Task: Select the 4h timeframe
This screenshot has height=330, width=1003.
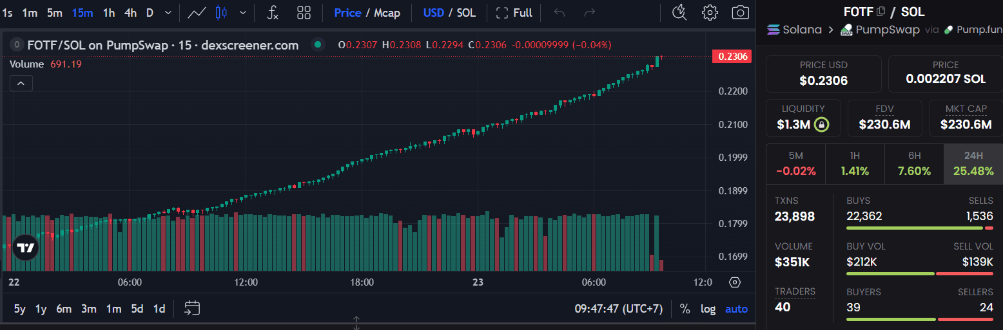Action: point(130,12)
